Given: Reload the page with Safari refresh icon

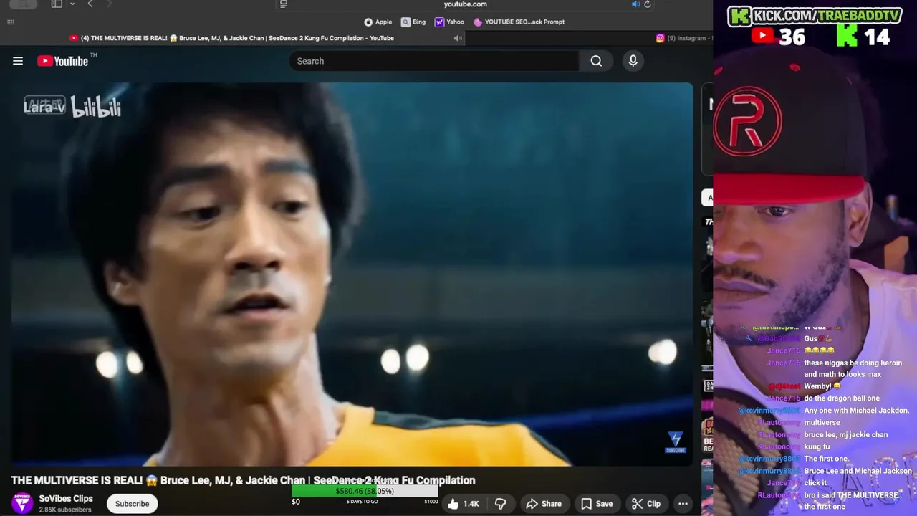Looking at the screenshot, I should click(x=648, y=4).
